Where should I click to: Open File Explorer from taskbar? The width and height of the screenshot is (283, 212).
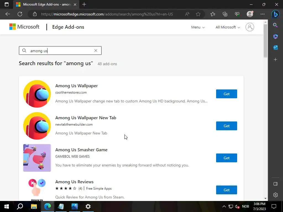pos(34,206)
